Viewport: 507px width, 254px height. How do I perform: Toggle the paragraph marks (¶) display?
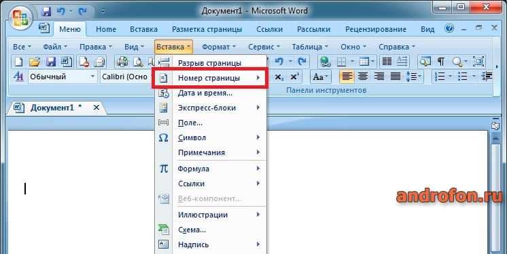coord(441,62)
